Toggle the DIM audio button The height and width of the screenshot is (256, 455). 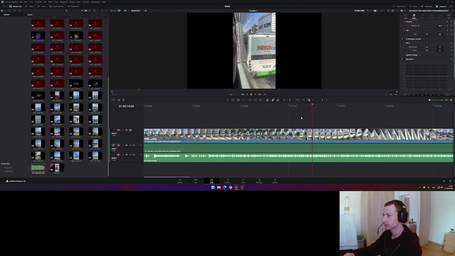point(446,100)
